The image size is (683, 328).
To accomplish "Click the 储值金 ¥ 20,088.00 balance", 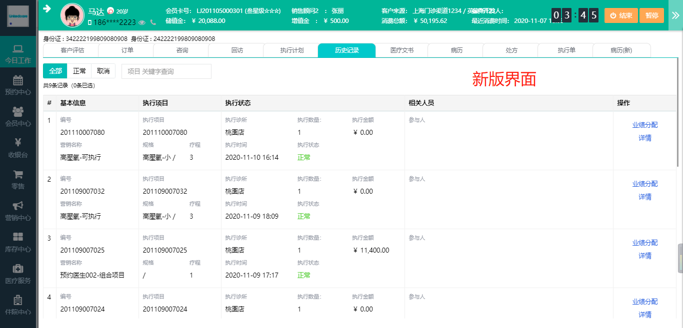I will click(209, 20).
